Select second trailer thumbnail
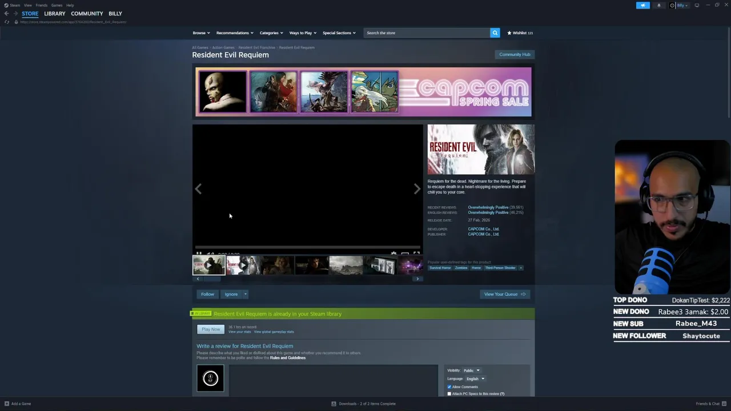 (x=243, y=265)
